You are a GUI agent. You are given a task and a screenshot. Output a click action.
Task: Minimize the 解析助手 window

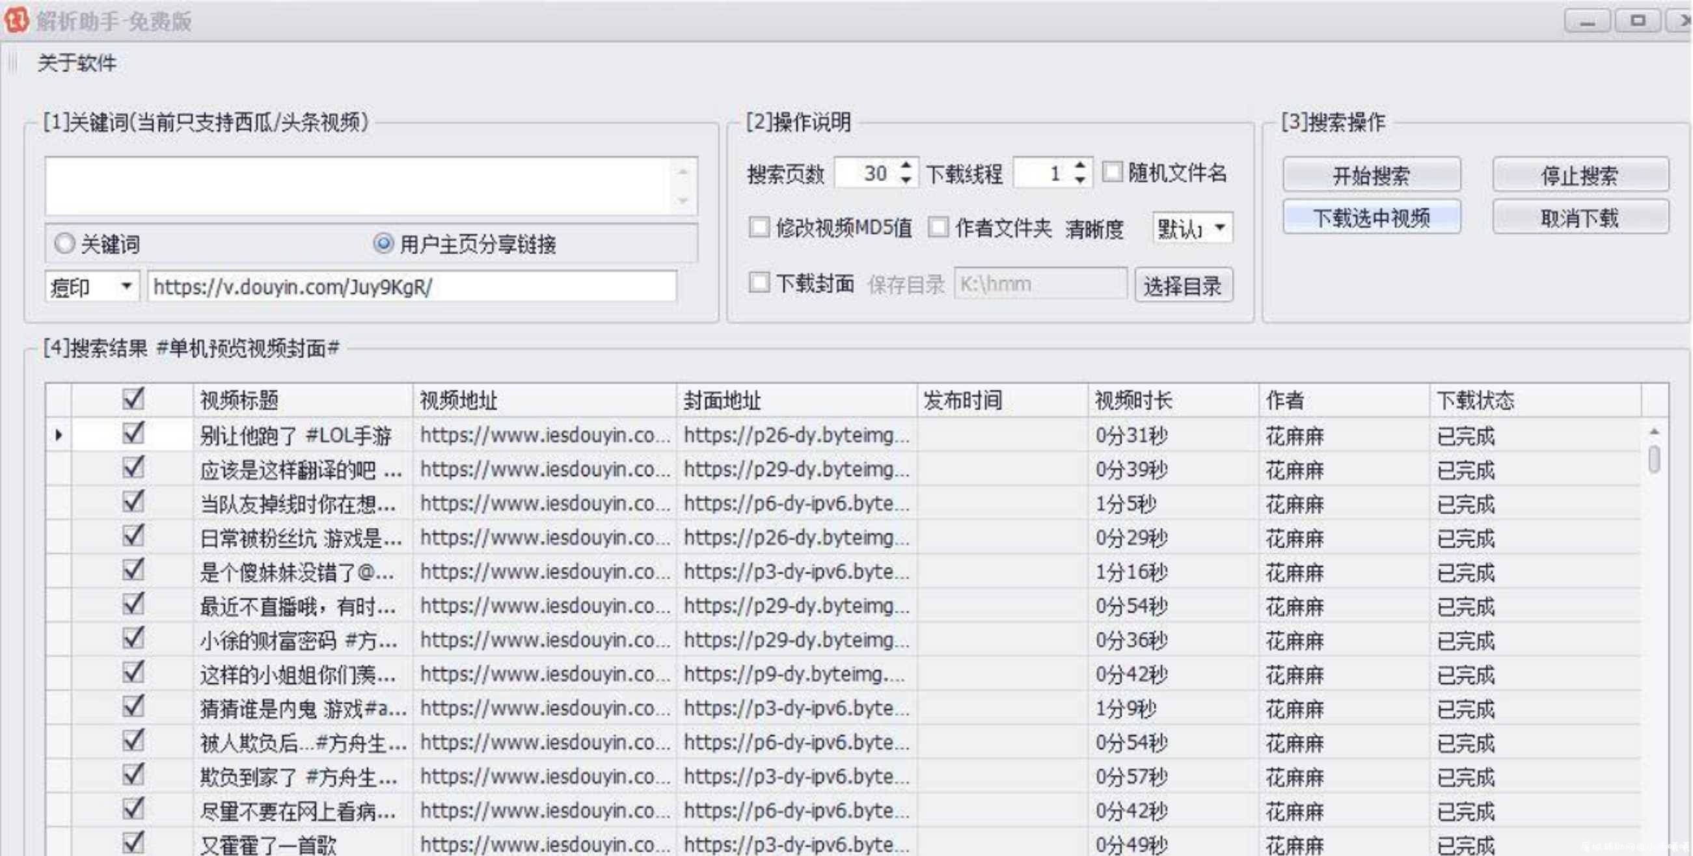1586,21
